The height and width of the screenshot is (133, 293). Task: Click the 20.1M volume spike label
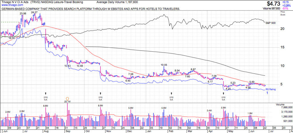pos(67,102)
